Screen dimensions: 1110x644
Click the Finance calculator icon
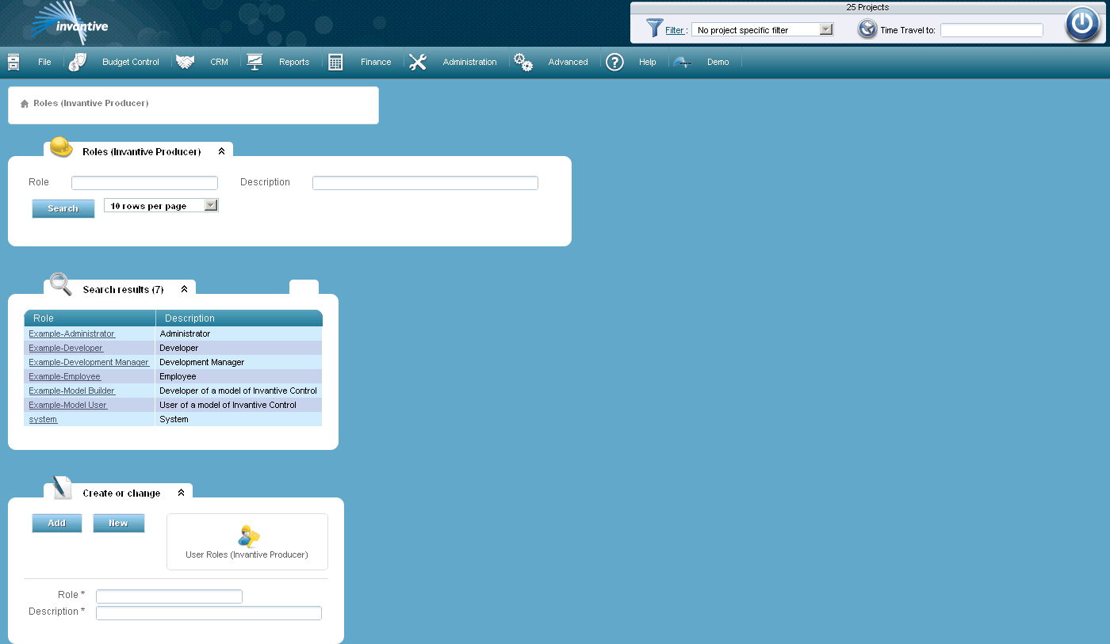tap(336, 60)
